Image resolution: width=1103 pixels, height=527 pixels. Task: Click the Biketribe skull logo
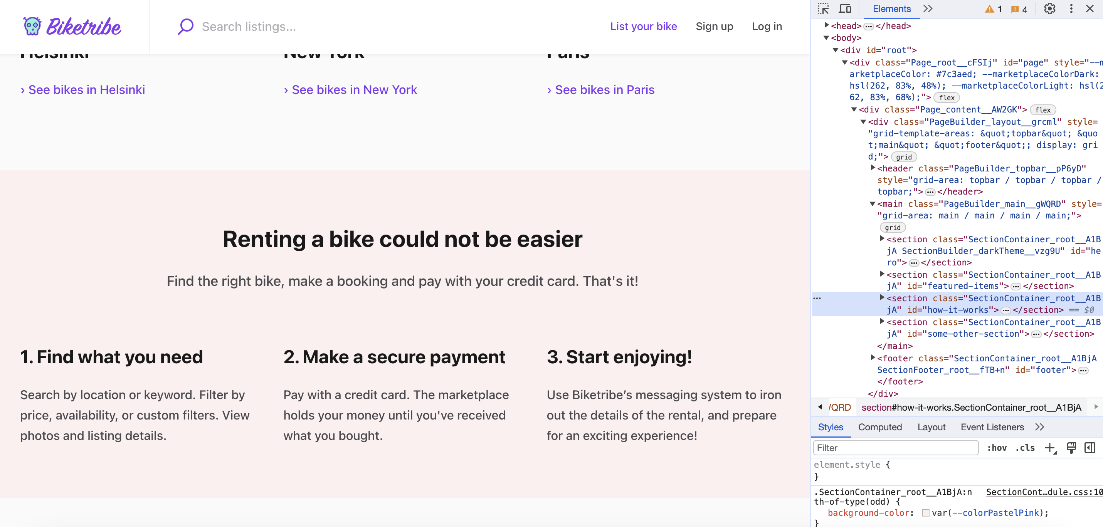[32, 27]
